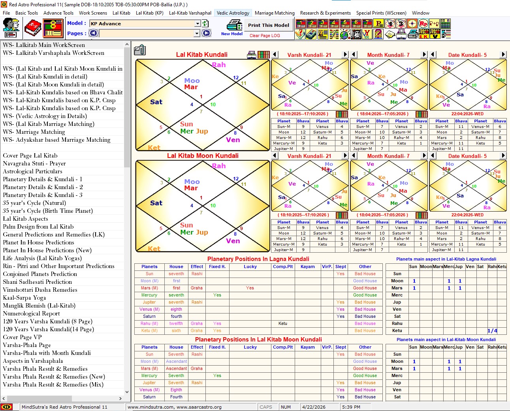This screenshot has width=510, height=411.
Task: Click the V matching icon with faces
Action: (435, 34)
